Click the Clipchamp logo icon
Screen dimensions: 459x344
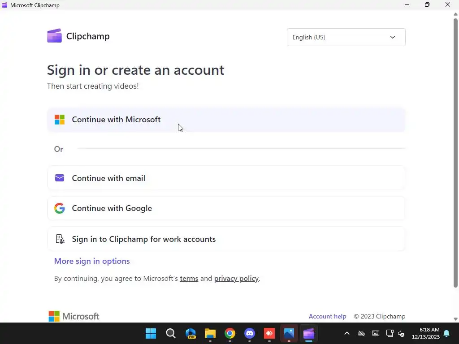[54, 36]
